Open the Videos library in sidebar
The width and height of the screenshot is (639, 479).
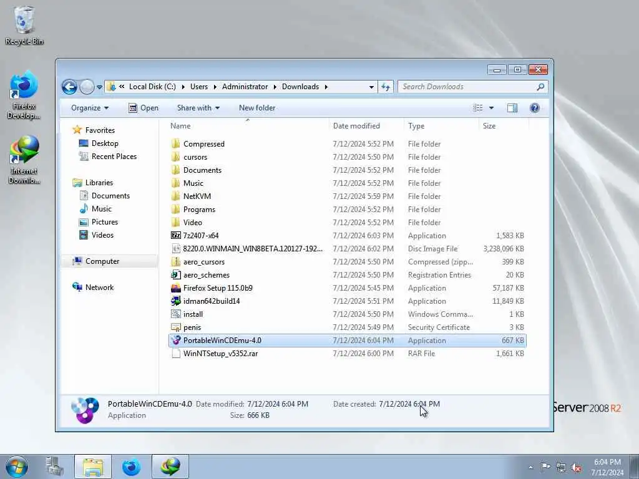click(x=97, y=235)
